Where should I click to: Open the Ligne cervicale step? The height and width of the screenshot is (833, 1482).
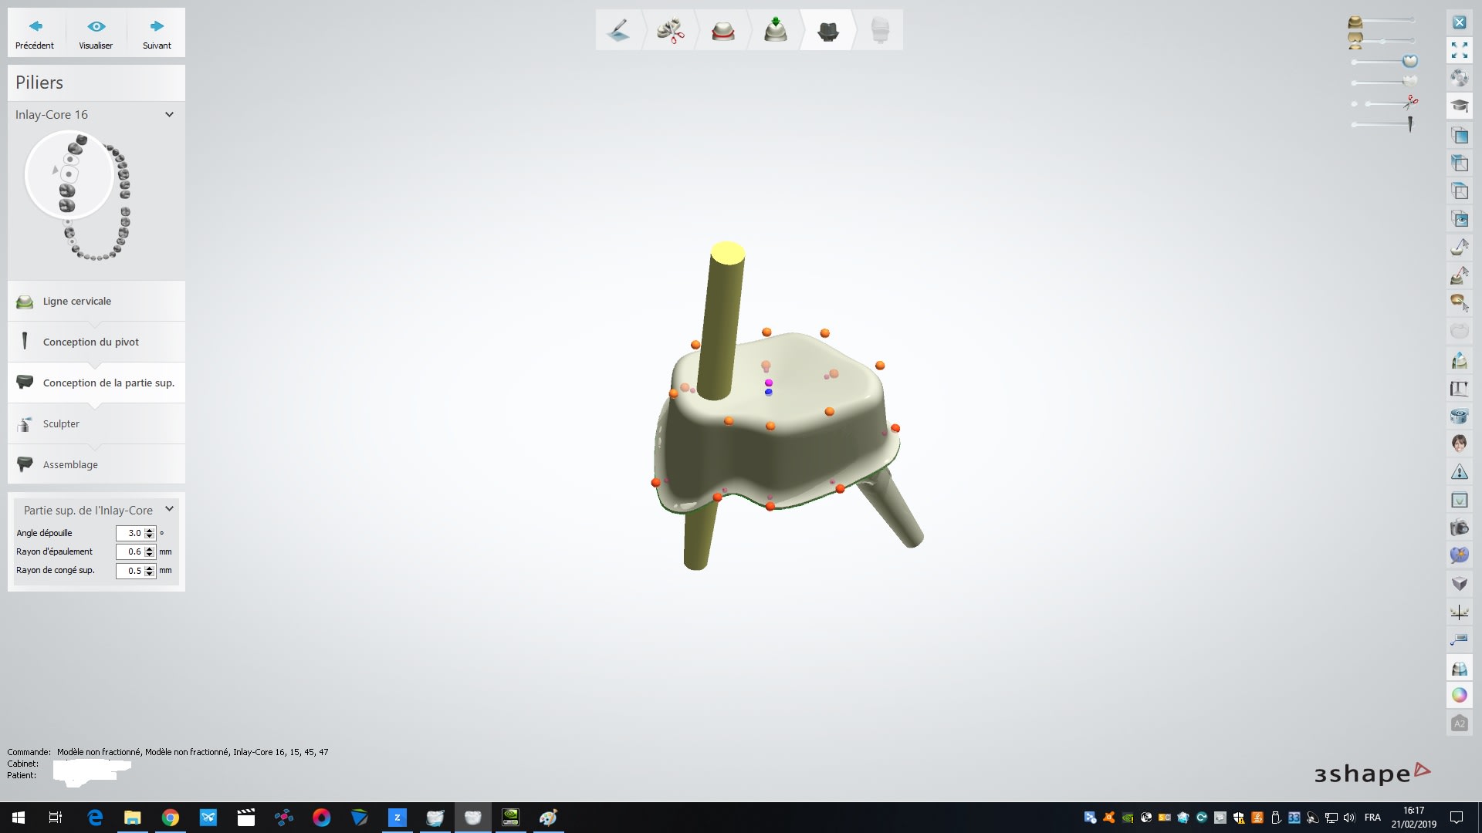point(77,301)
